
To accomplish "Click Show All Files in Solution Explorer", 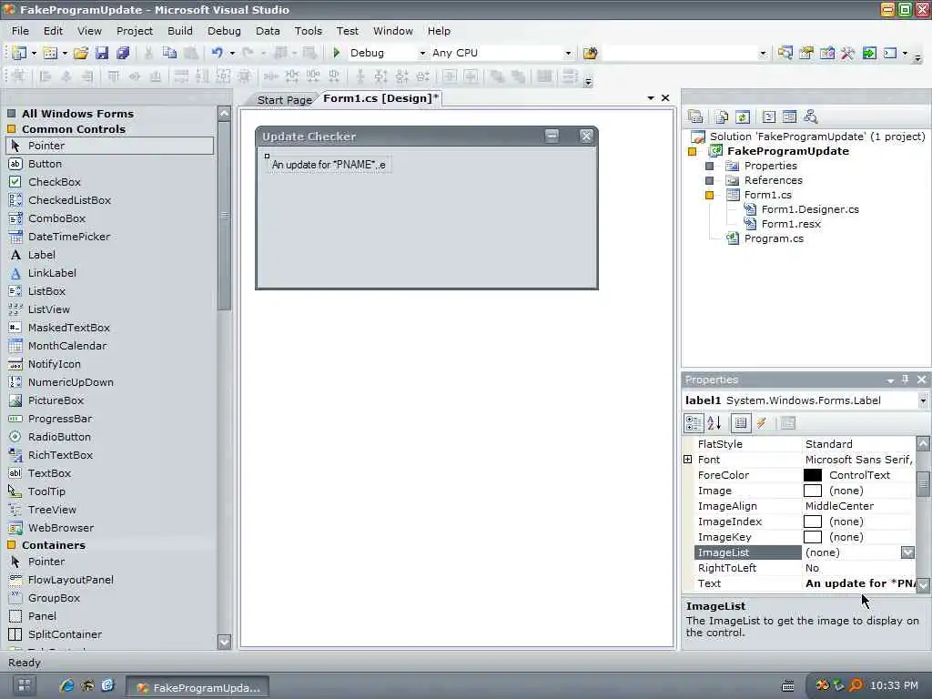I will (x=722, y=116).
